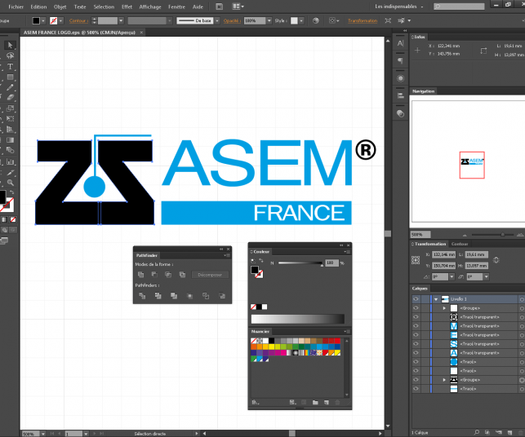This screenshot has width=525, height=437.
Task: Switch to the Contour panel tab
Action: pos(460,244)
